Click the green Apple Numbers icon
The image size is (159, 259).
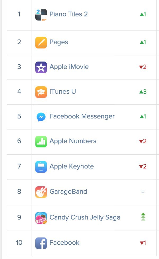(x=41, y=141)
